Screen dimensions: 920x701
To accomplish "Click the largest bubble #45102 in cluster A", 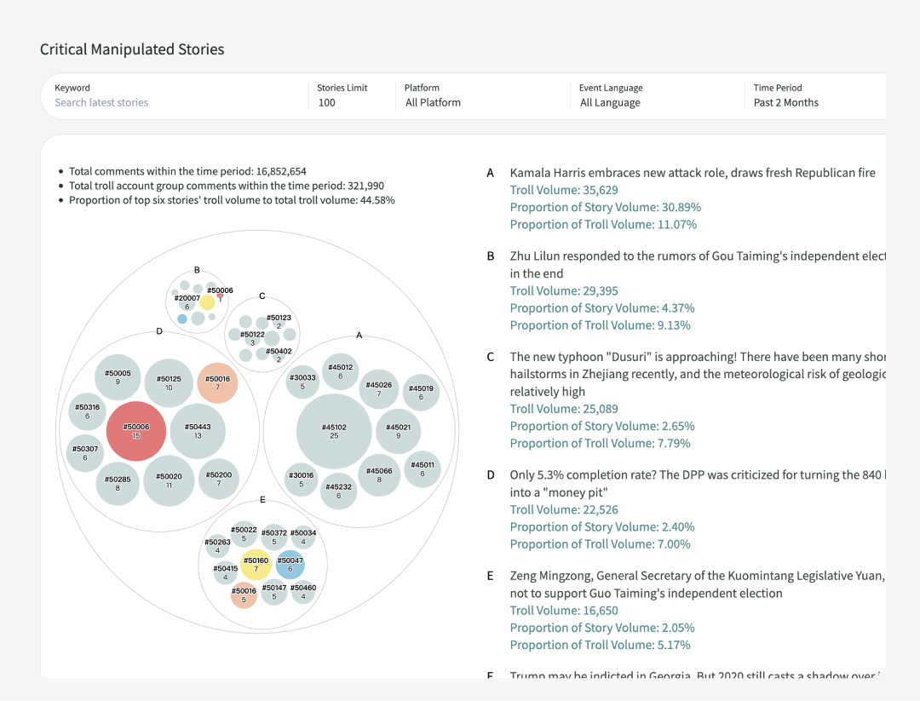I will [334, 431].
